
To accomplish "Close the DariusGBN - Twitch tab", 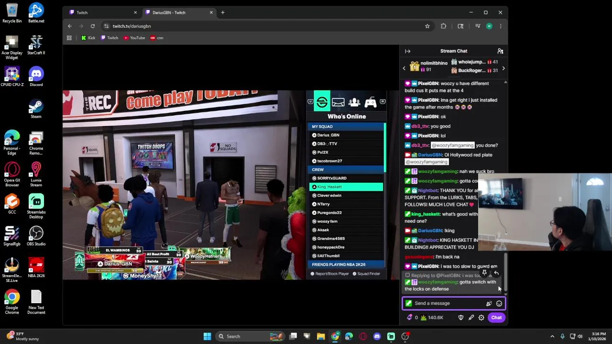I will [x=211, y=12].
